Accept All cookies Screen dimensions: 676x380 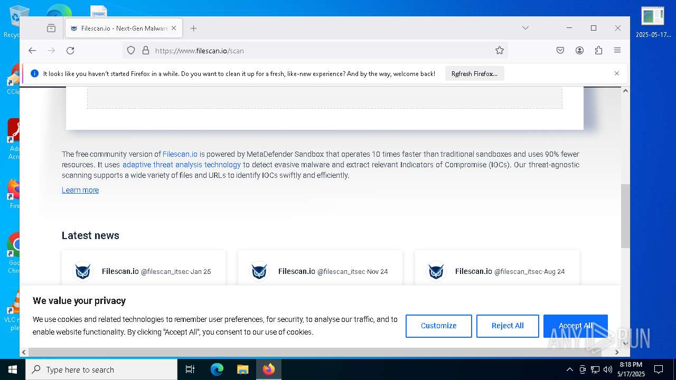click(x=575, y=326)
